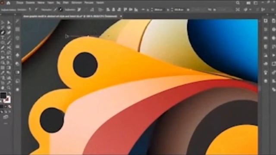
Task: Click horizontal align center icon in control bar
Action: pyautogui.click(x=113, y=9)
